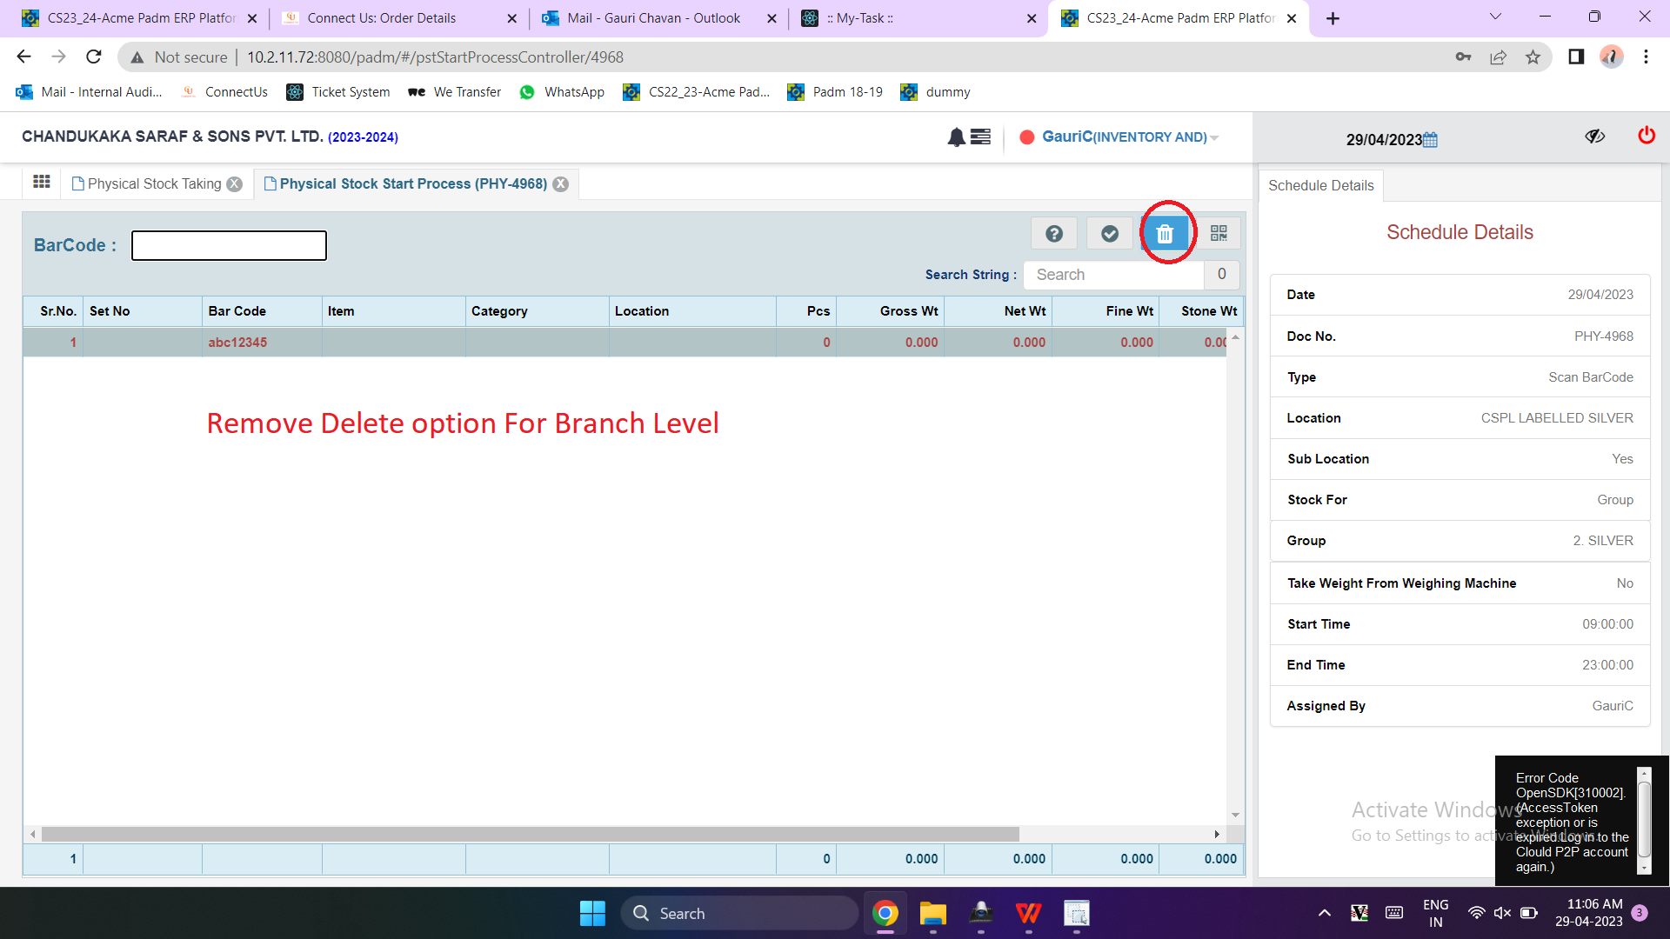
Task: Click the QR code scan button
Action: point(1219,234)
